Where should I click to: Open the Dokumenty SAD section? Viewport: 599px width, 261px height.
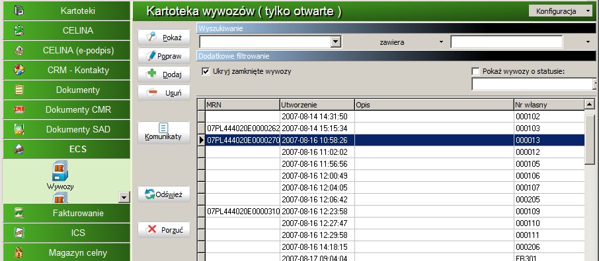pos(67,130)
